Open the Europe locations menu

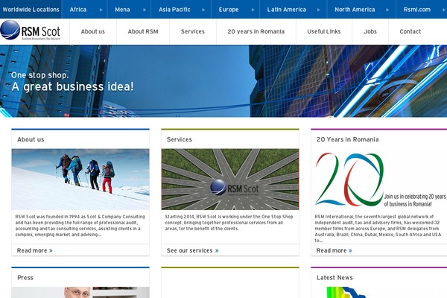229,10
